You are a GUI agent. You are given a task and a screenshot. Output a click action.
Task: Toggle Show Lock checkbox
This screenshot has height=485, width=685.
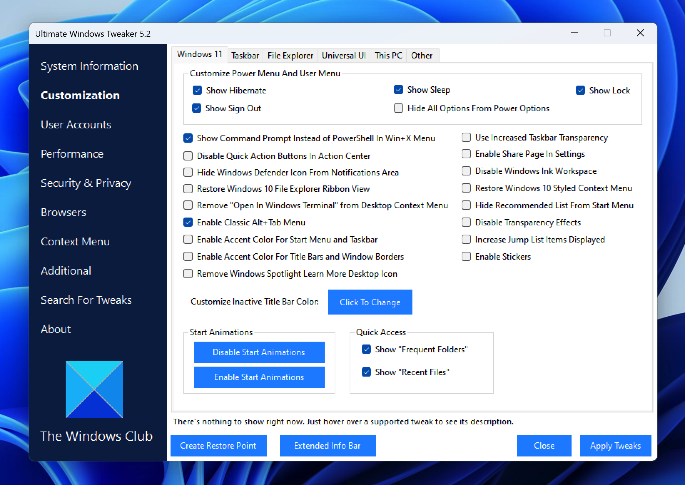(580, 90)
